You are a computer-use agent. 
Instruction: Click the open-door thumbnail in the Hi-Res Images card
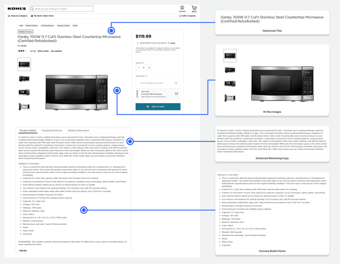pos(230,98)
